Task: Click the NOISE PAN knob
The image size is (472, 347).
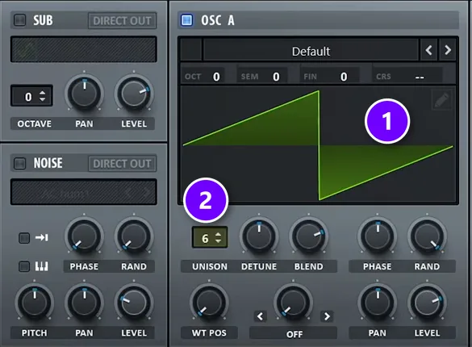Action: [84, 303]
